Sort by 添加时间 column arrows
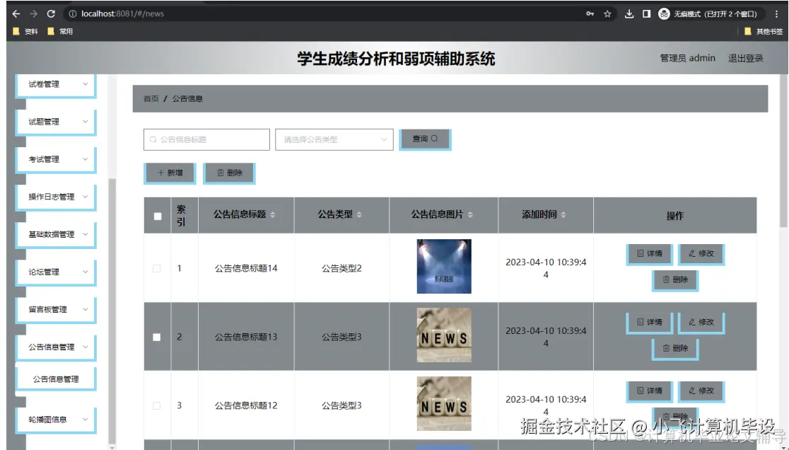Image resolution: width=789 pixels, height=450 pixels. coord(563,214)
